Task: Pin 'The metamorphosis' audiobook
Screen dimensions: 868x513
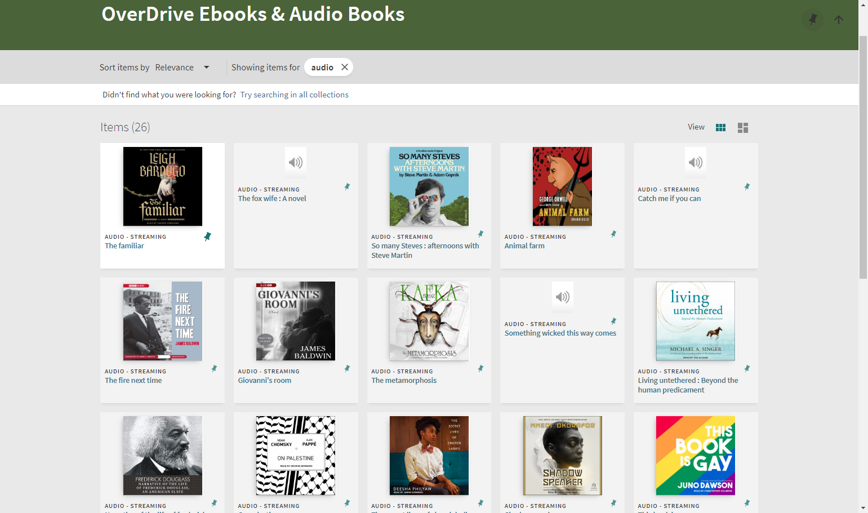Action: coord(480,369)
